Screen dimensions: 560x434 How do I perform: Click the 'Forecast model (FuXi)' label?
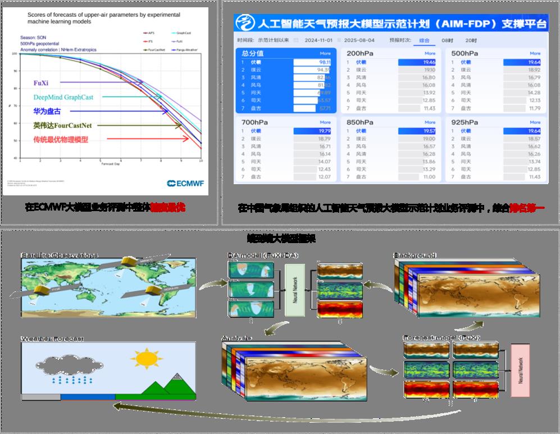coord(441,337)
